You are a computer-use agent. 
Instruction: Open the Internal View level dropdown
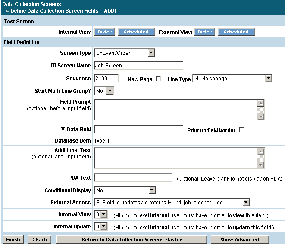(101, 215)
